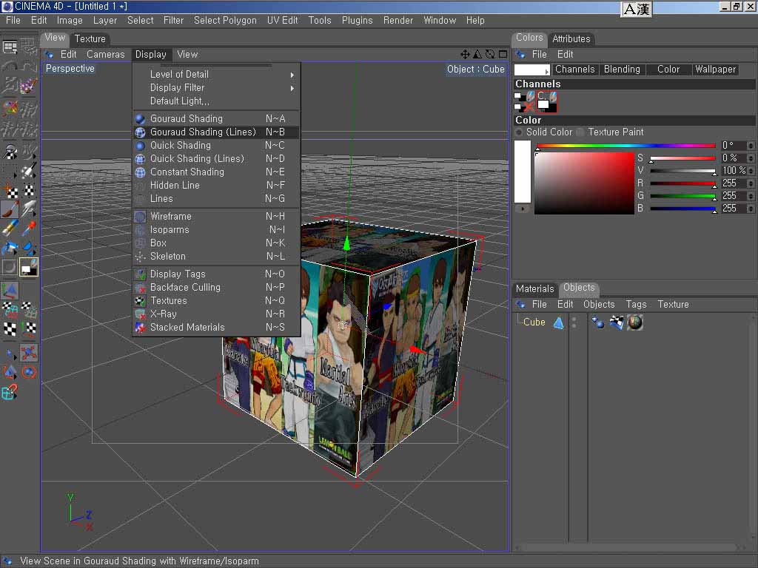Image resolution: width=758 pixels, height=568 pixels.
Task: Toggle Textures display option
Action: [216, 300]
